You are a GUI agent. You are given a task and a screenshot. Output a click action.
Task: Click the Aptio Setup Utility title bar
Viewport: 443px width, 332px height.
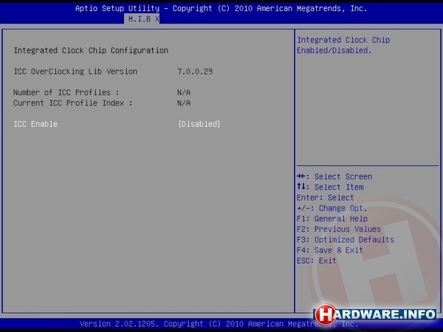221,8
